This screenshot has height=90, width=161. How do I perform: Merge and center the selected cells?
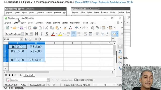tap(91, 34)
